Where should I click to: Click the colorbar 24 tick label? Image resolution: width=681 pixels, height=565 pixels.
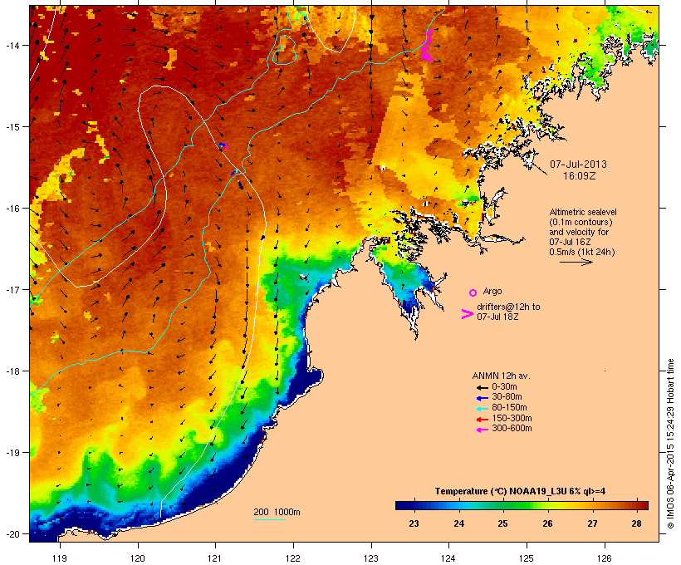[x=458, y=523]
